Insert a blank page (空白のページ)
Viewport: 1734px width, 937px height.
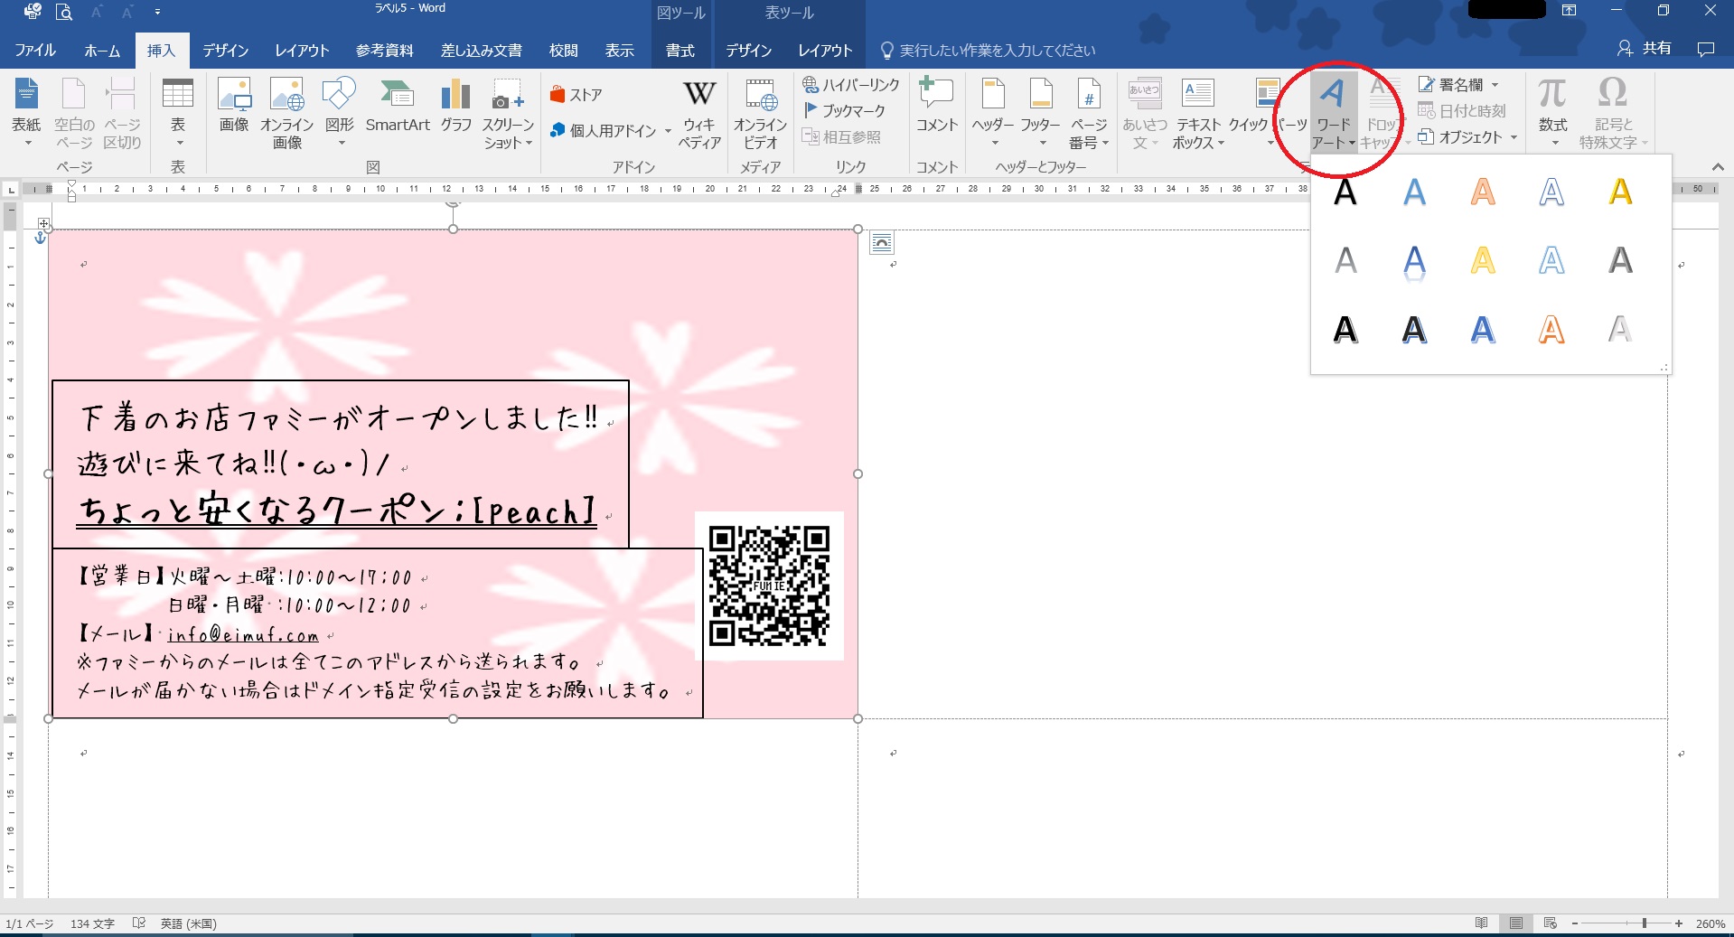click(74, 115)
